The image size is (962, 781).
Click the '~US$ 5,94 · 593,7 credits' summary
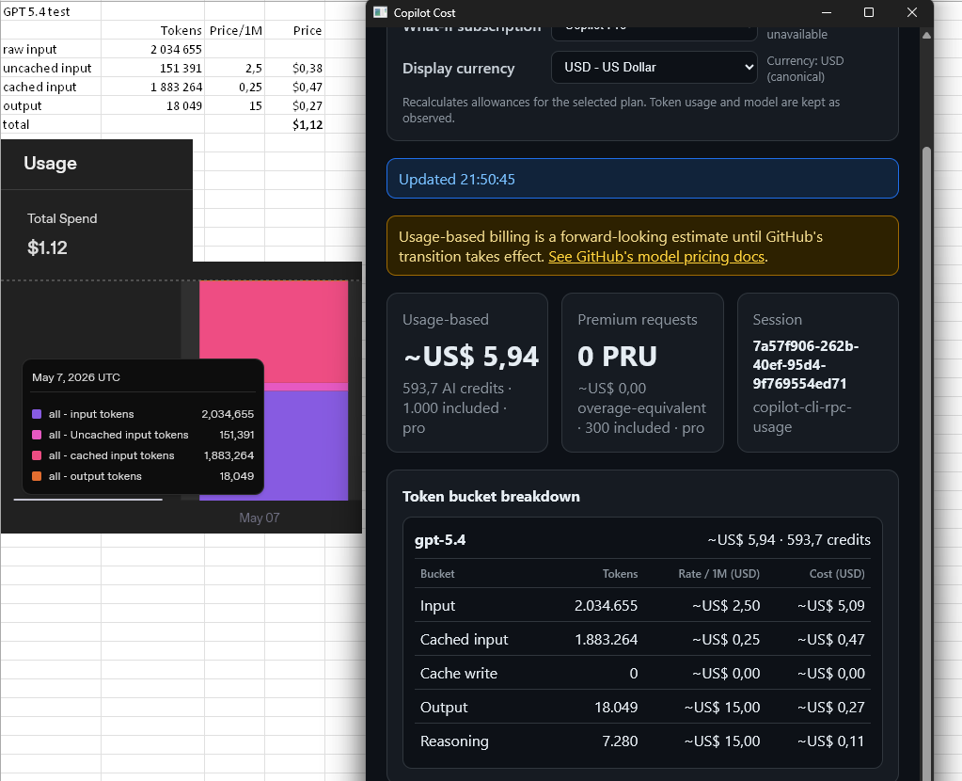point(788,540)
